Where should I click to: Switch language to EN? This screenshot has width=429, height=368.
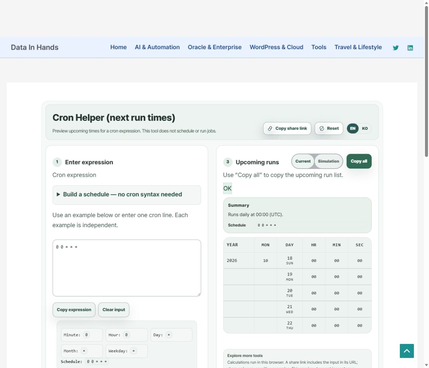(x=353, y=128)
